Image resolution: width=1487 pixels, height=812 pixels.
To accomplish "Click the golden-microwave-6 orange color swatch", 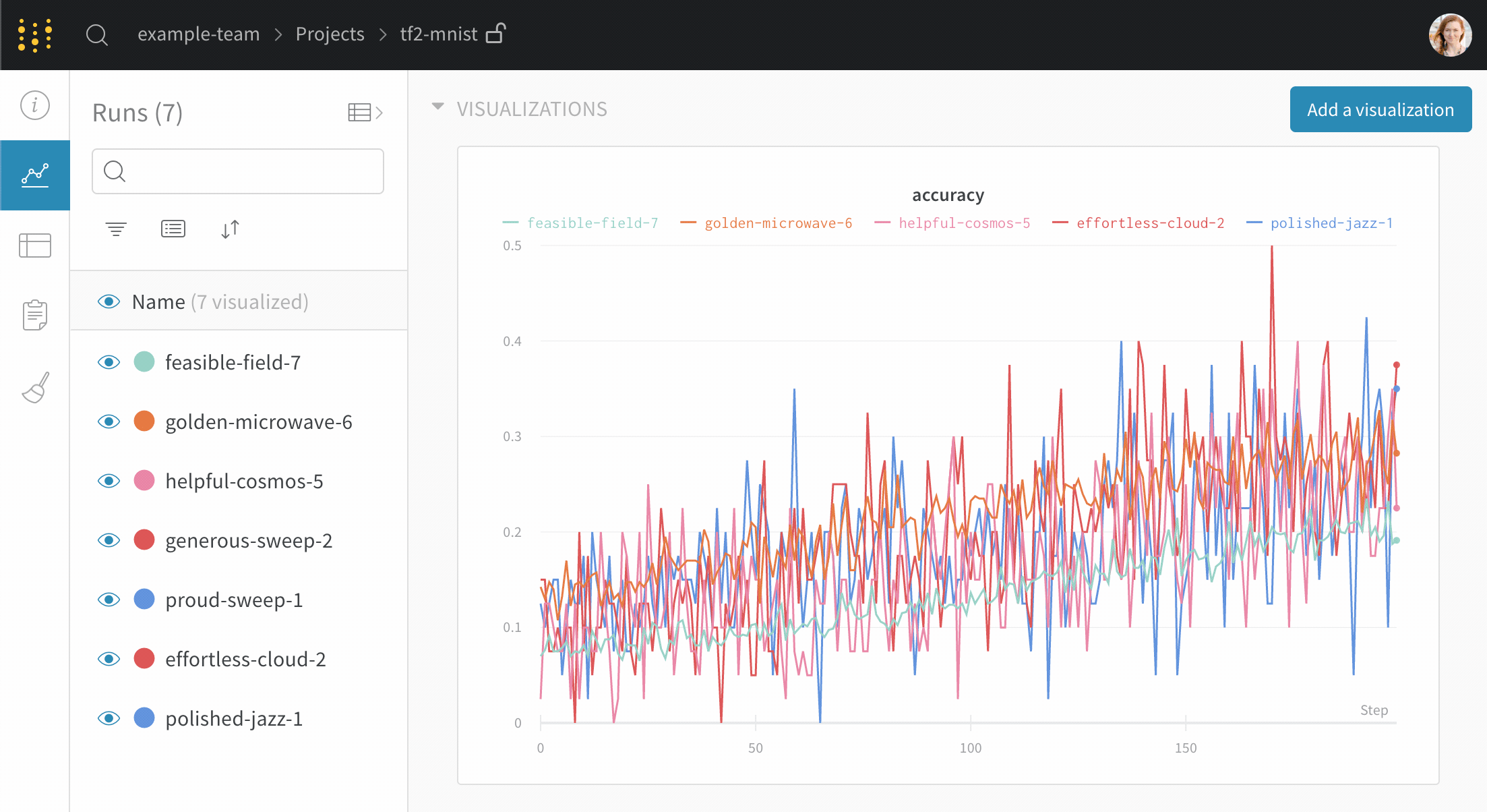I will click(x=144, y=422).
